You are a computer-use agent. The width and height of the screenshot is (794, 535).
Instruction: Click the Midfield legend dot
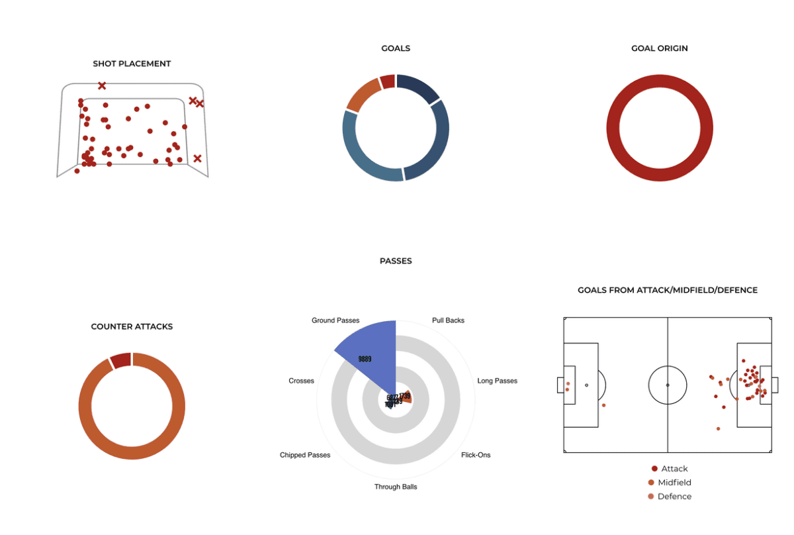(651, 483)
